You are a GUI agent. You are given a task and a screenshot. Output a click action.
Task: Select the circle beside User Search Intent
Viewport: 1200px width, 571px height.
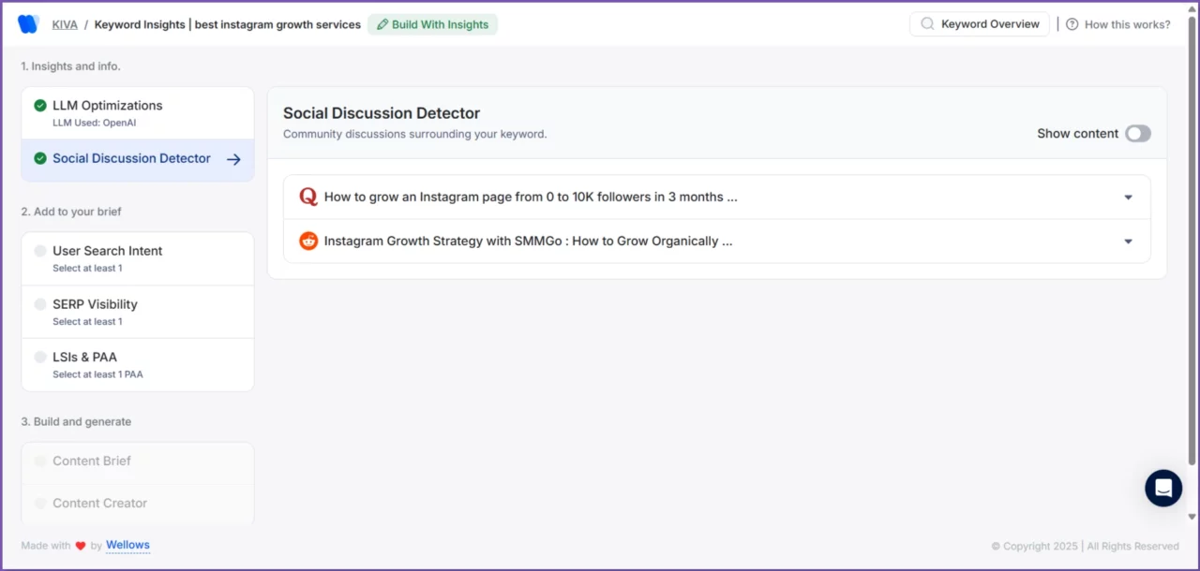39,251
